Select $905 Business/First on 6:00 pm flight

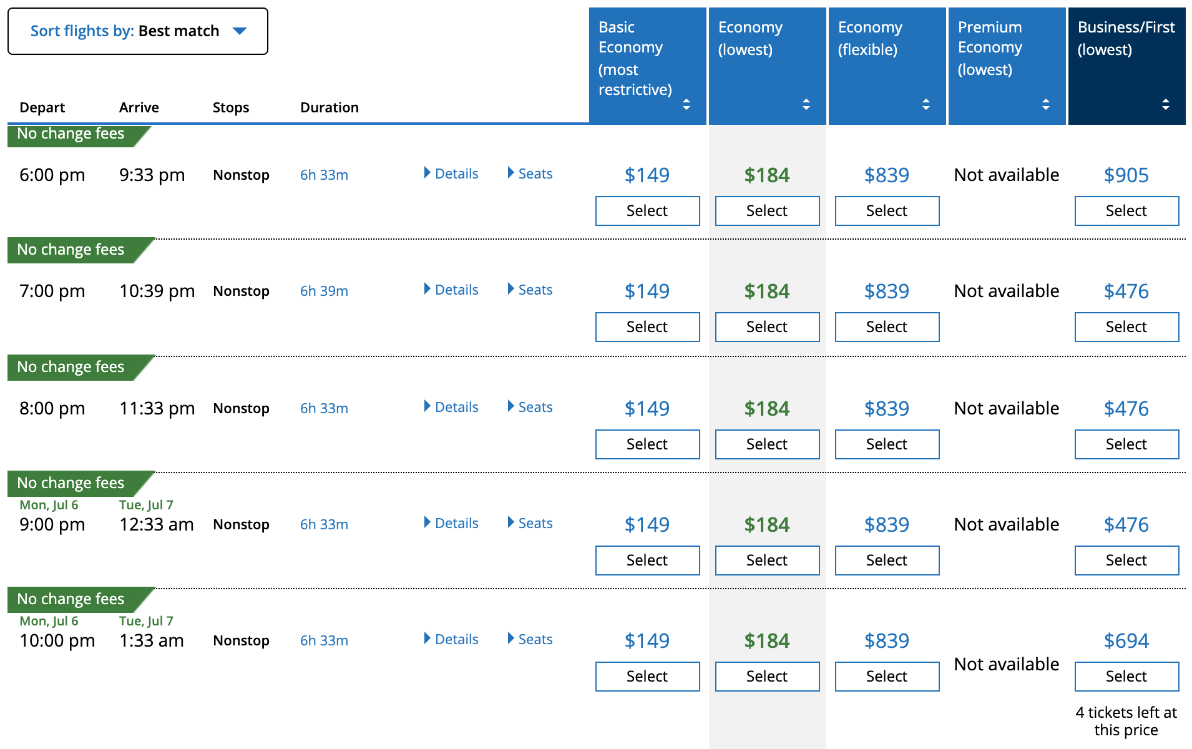click(x=1127, y=211)
